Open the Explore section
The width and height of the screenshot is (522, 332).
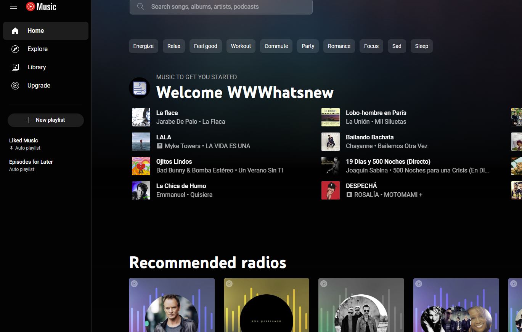tap(46, 49)
